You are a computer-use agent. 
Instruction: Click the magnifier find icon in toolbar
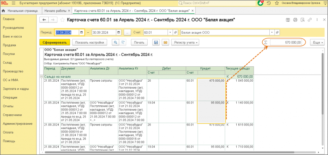[115, 43]
